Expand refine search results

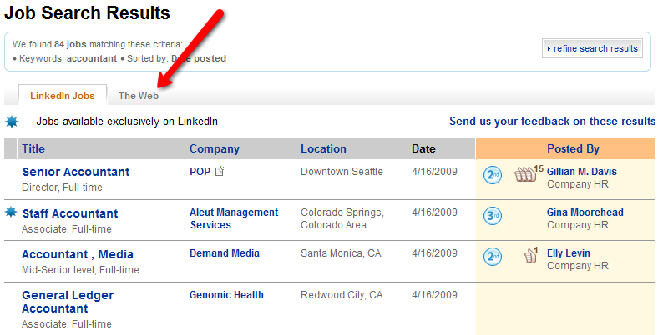592,48
